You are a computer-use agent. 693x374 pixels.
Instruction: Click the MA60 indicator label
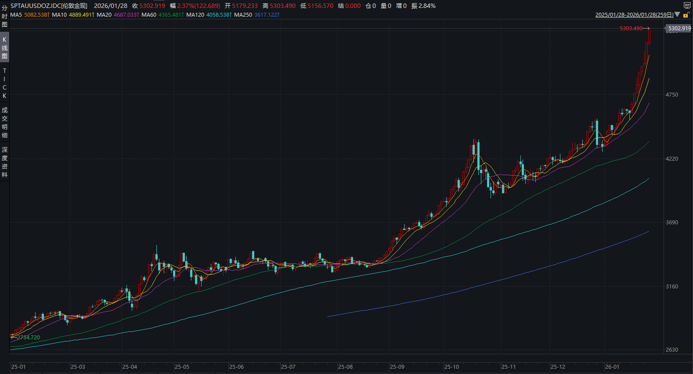pyautogui.click(x=149, y=15)
